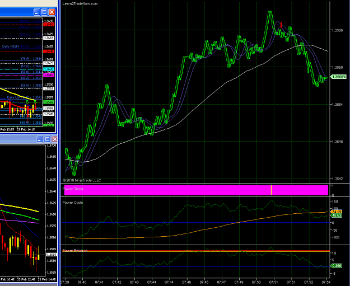The width and height of the screenshot is (350, 286).
Task: Click the 1.3700 axis label in lower-left window
Action: (x=52, y=145)
